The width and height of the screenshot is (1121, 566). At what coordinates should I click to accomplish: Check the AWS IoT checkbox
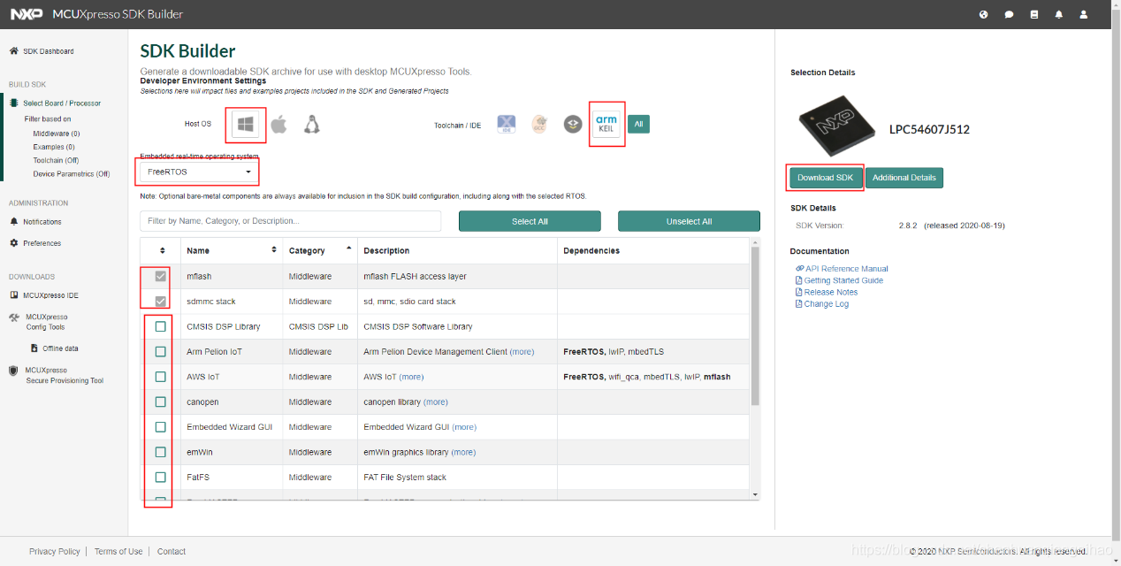pos(160,377)
